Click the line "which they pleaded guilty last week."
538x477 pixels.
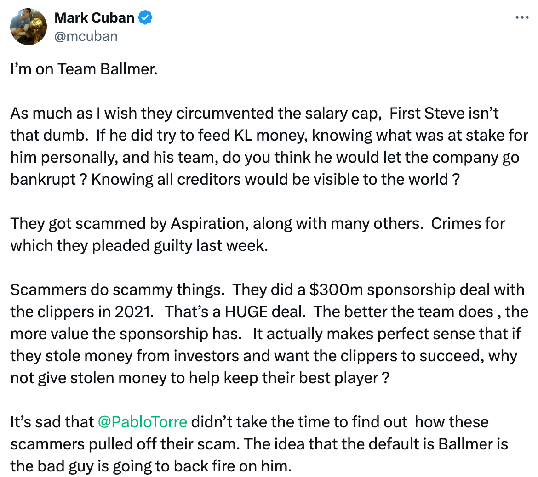tap(139, 246)
